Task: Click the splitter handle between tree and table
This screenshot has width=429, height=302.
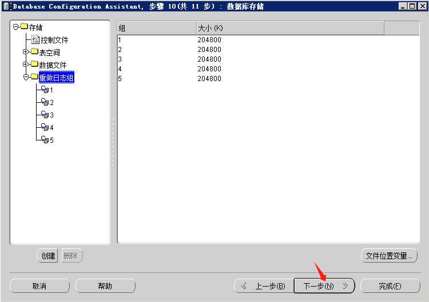Action: 113,143
